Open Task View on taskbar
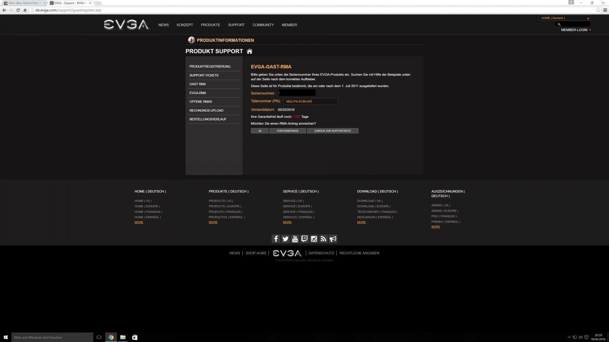This screenshot has height=342, width=609. coord(99,337)
